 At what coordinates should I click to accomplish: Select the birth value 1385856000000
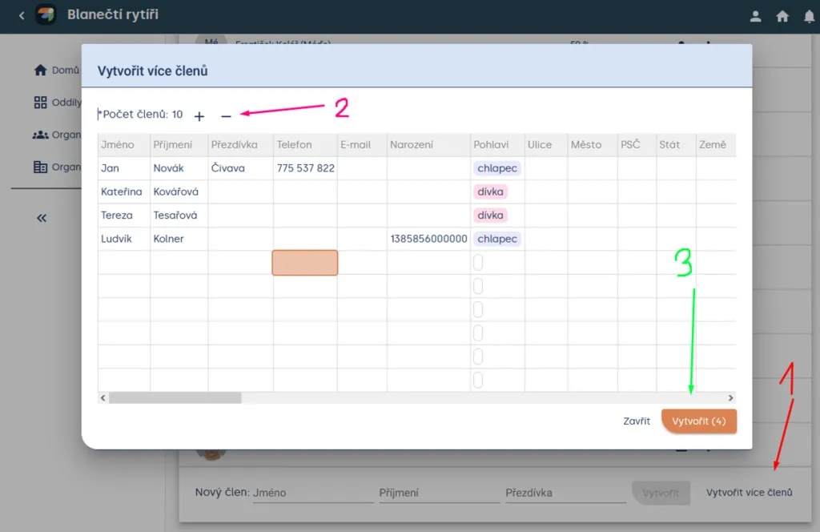[x=428, y=239]
